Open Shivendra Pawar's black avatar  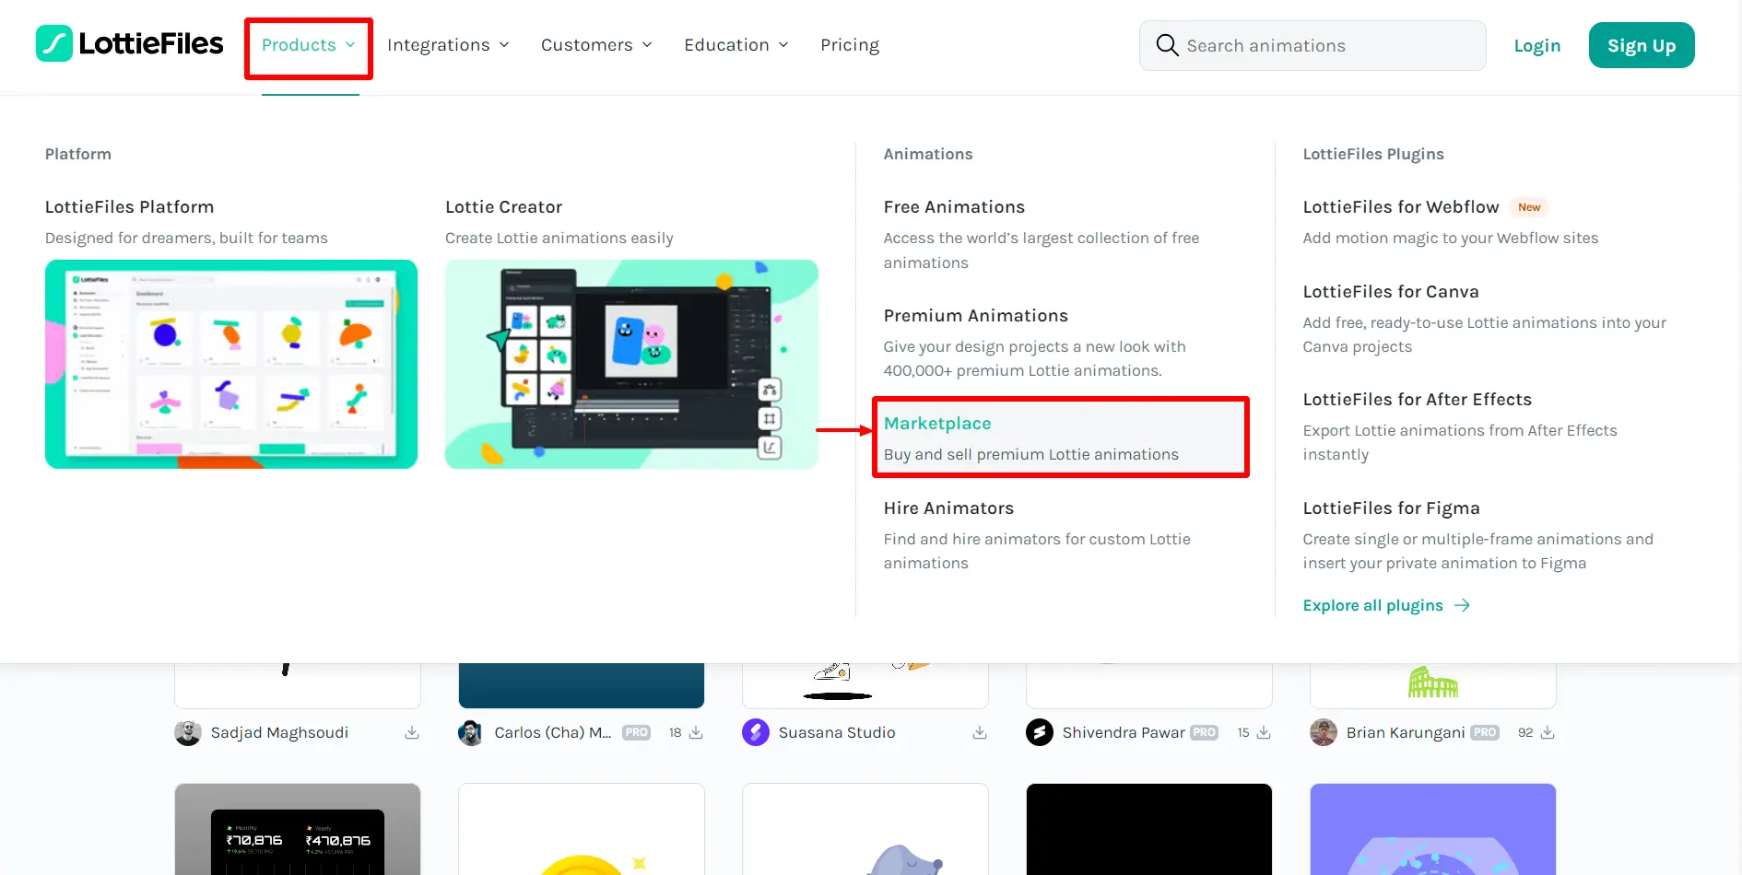tap(1040, 732)
